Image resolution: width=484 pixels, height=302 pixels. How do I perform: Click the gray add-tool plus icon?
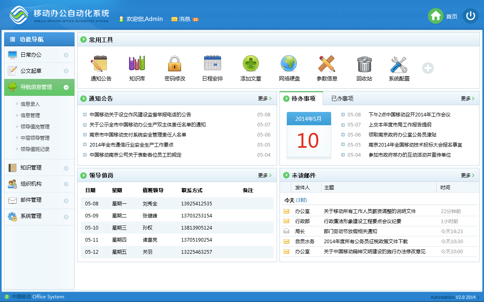pyautogui.click(x=428, y=68)
